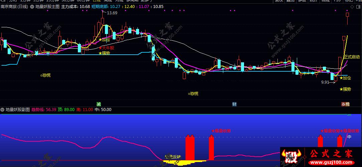Click the 中: 50.00 readout
This screenshot has height=167, width=362.
pyautogui.click(x=103, y=110)
